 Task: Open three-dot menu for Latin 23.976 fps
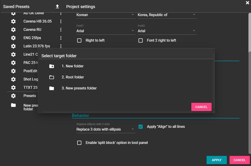point(61,46)
